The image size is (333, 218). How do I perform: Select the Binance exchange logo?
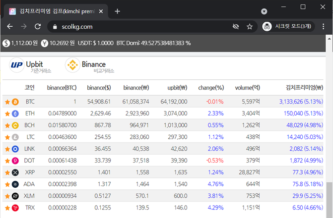[x=72, y=65]
